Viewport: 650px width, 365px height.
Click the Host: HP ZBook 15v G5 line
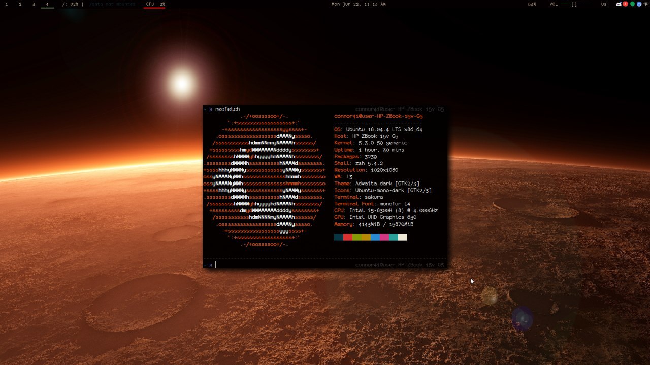[x=366, y=136]
